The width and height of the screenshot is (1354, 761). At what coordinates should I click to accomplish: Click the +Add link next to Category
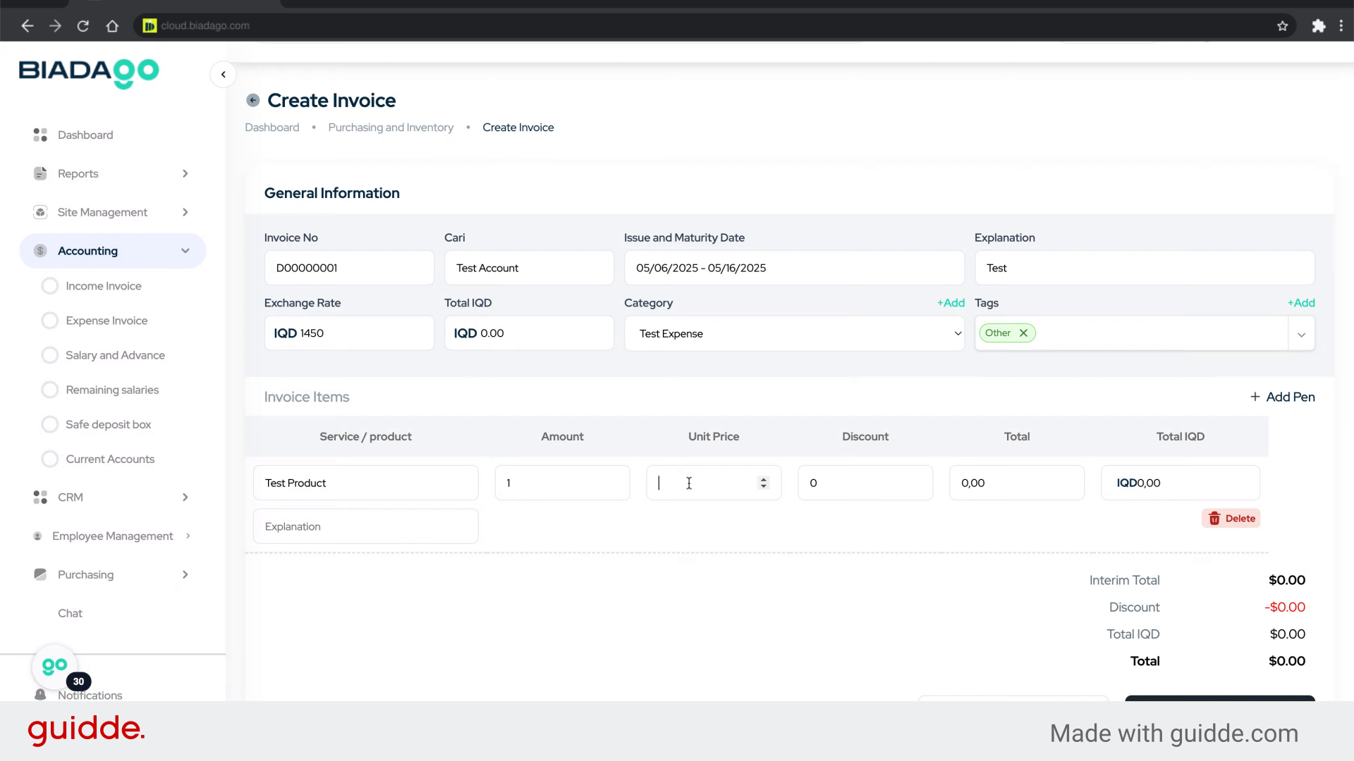pos(951,303)
